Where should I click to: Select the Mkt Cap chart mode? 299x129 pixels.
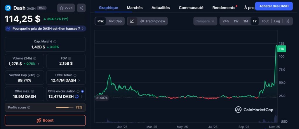115,21
